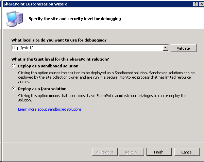The height and width of the screenshot is (162, 204).
Task: Expand the local site URL dropdown
Action: [165, 48]
